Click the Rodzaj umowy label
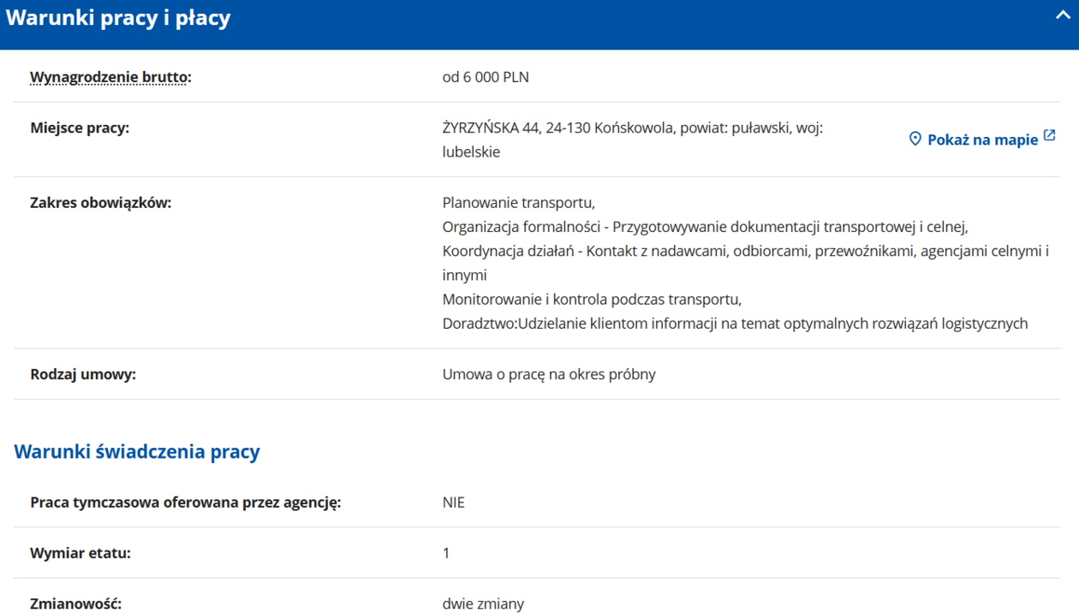This screenshot has width=1079, height=613. 83,374
